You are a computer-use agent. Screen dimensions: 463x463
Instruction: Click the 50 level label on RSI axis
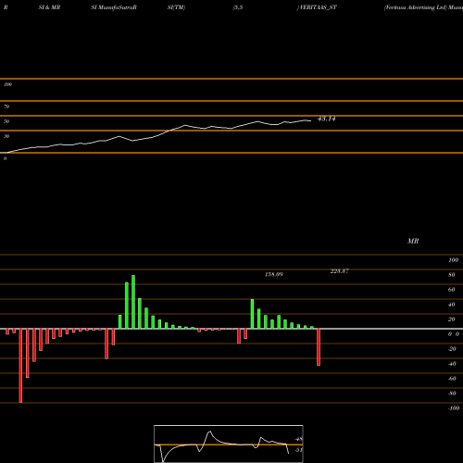coord(6,121)
